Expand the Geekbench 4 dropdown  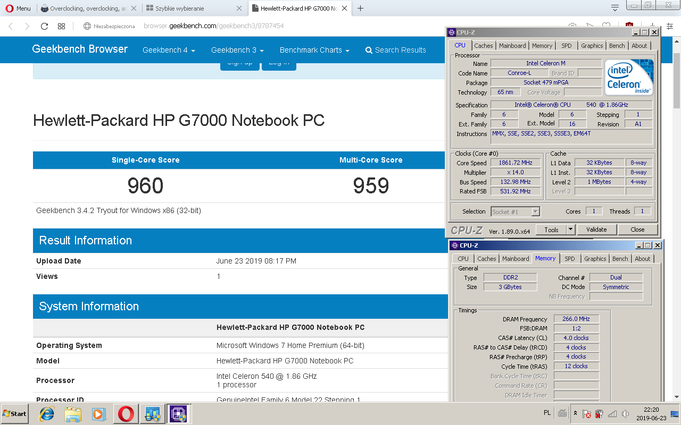point(169,50)
